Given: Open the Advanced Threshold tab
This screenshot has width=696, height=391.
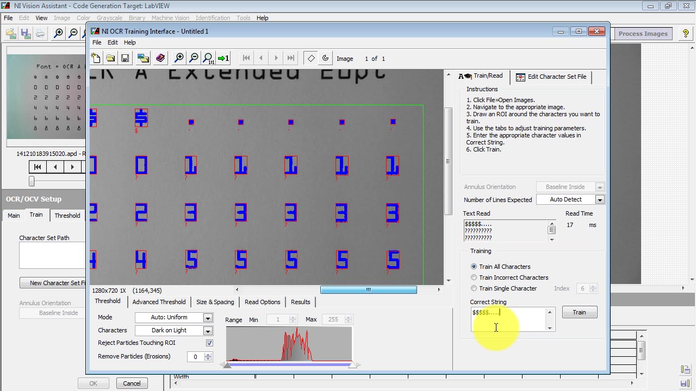Looking at the screenshot, I should [159, 302].
